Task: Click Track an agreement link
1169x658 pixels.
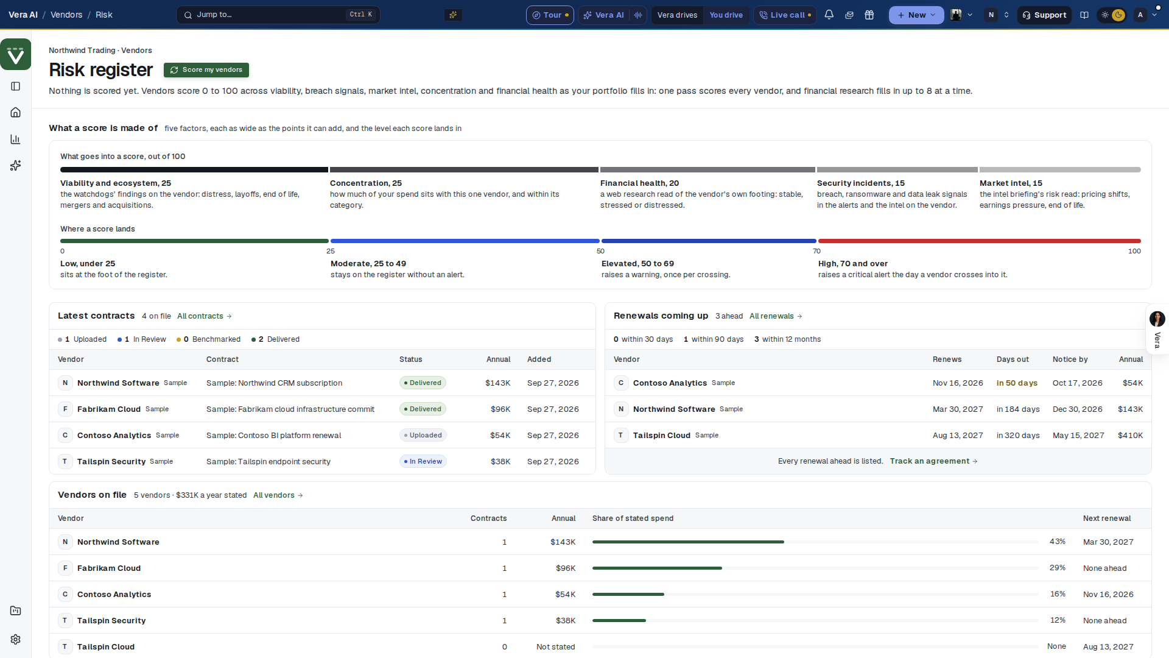Action: (x=933, y=461)
